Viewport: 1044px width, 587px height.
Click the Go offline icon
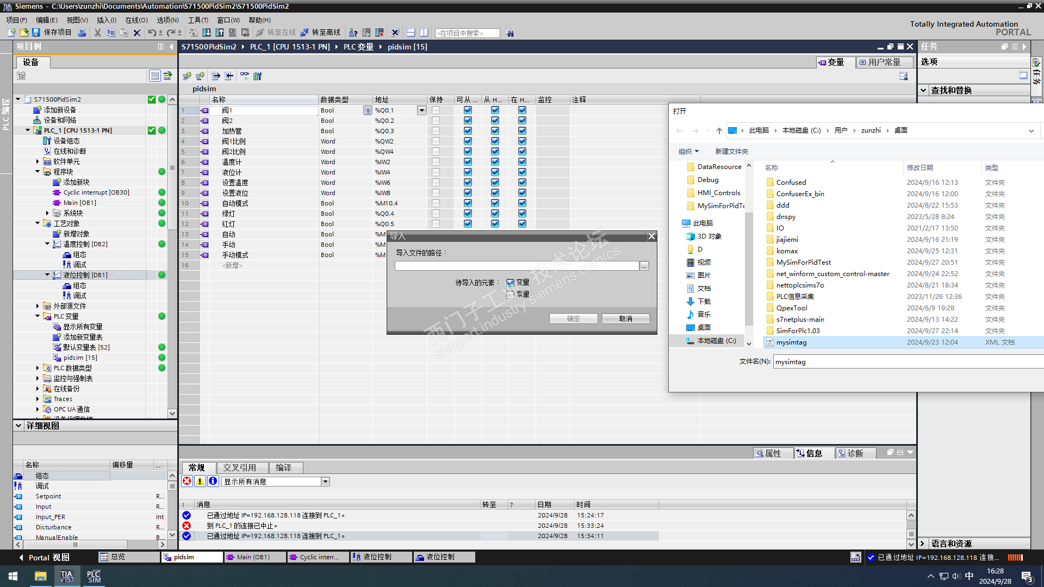[x=304, y=33]
